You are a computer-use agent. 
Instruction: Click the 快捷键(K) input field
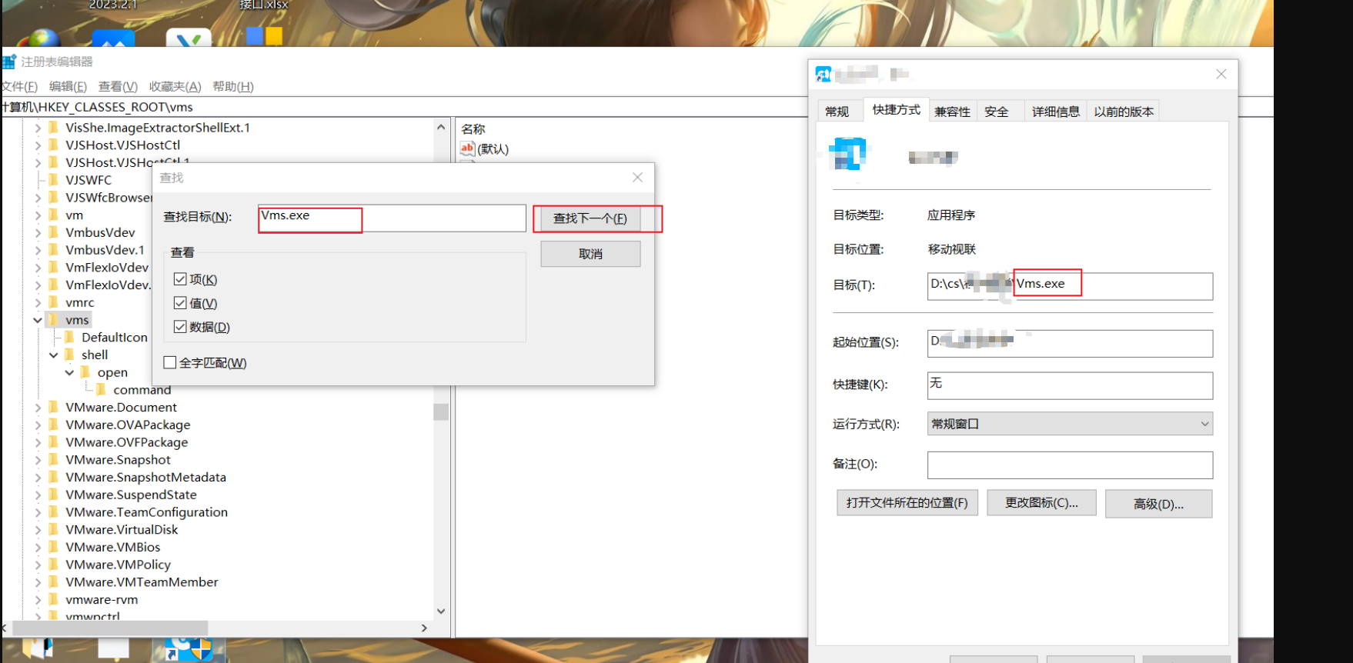(x=1070, y=385)
